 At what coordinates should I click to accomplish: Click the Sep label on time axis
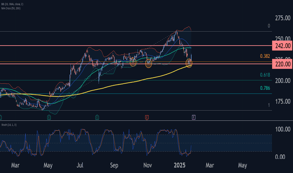tap(114, 165)
